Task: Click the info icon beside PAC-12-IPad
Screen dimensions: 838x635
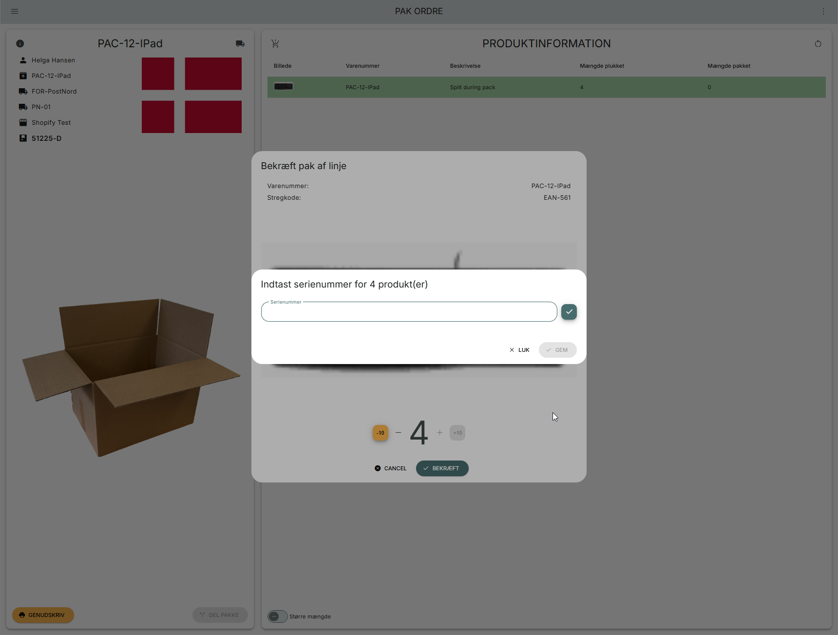Action: tap(20, 43)
